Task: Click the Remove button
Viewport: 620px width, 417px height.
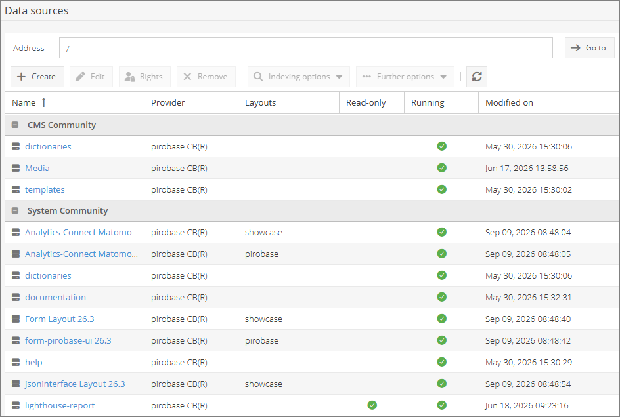Action: (x=206, y=77)
